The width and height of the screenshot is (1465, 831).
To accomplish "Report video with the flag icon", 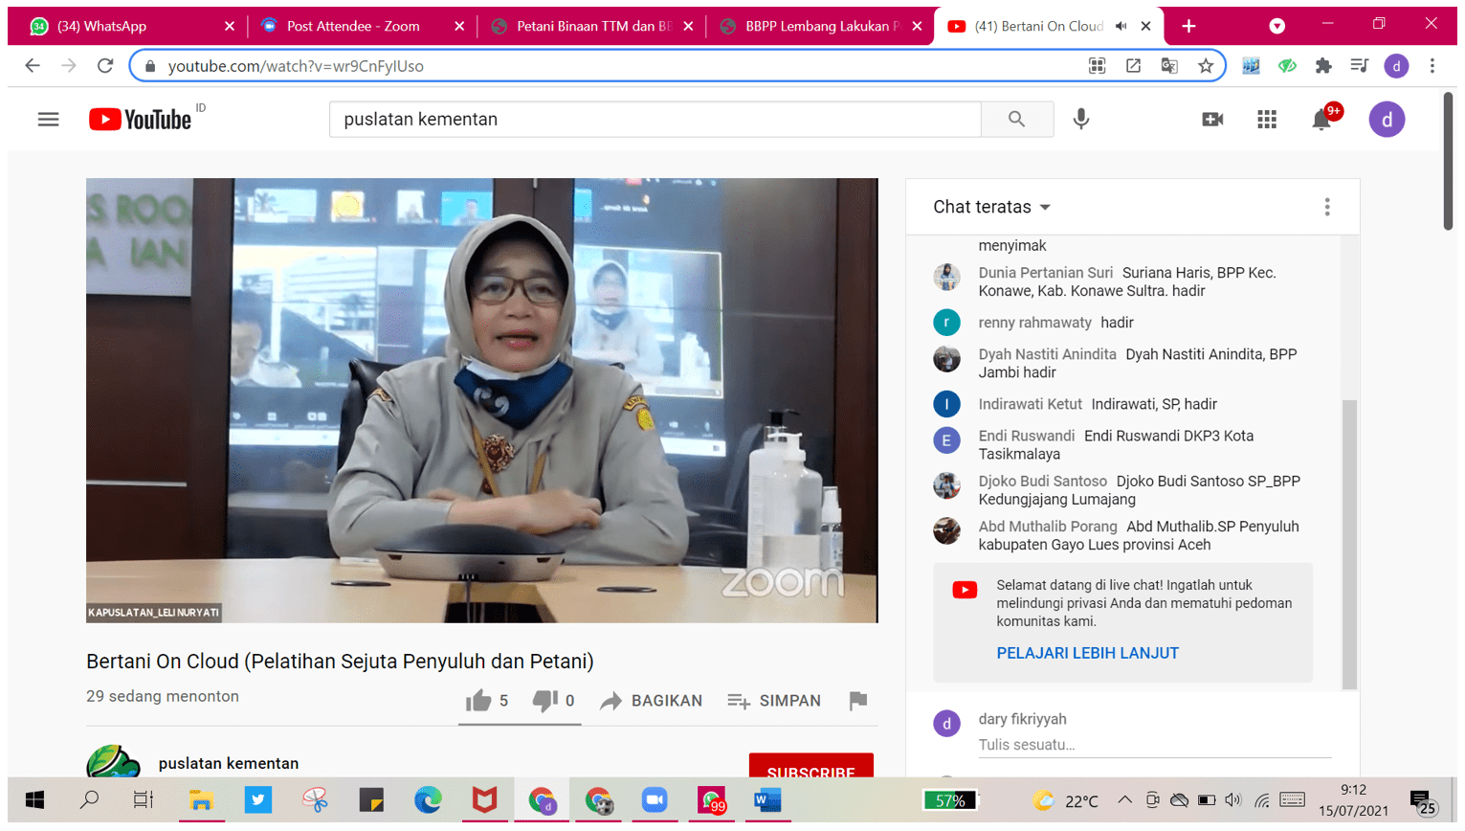I will pos(857,701).
